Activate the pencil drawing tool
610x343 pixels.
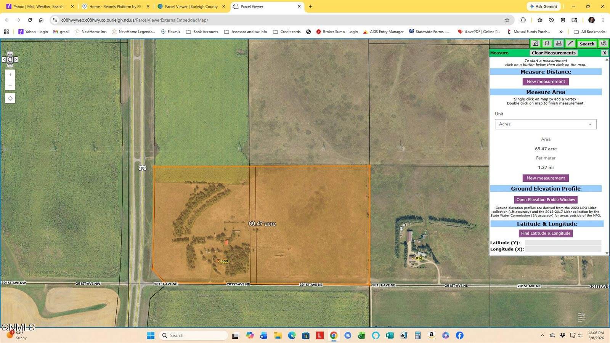570,43
